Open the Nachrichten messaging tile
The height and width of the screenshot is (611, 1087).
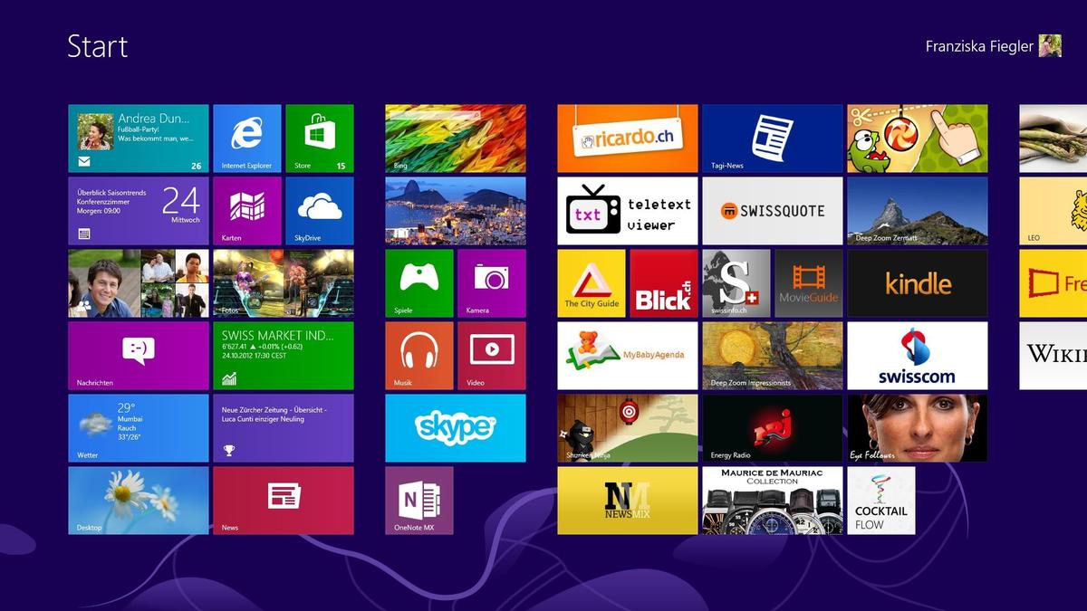[x=139, y=356]
